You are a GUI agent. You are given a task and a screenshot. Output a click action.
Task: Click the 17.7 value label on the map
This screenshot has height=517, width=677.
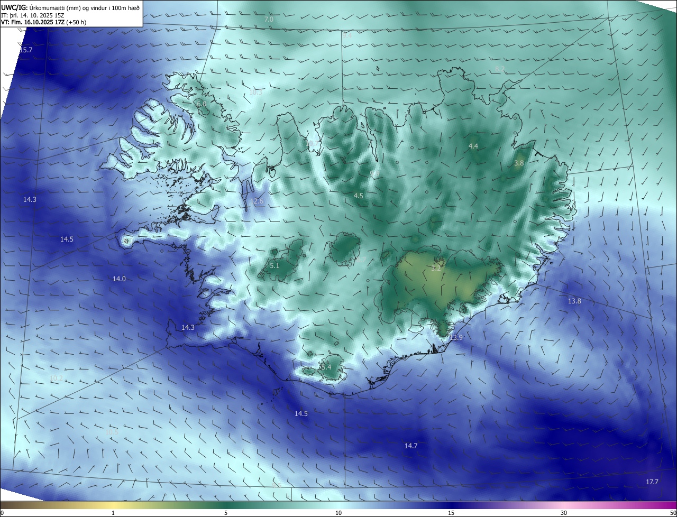point(652,482)
